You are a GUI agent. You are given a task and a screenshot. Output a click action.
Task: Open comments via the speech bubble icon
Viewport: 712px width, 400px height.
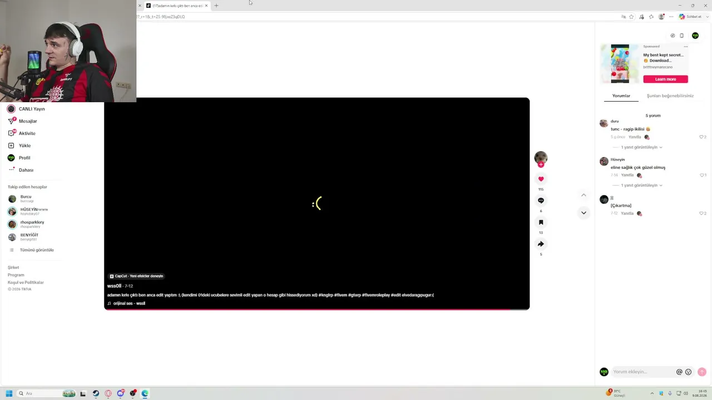(x=541, y=201)
